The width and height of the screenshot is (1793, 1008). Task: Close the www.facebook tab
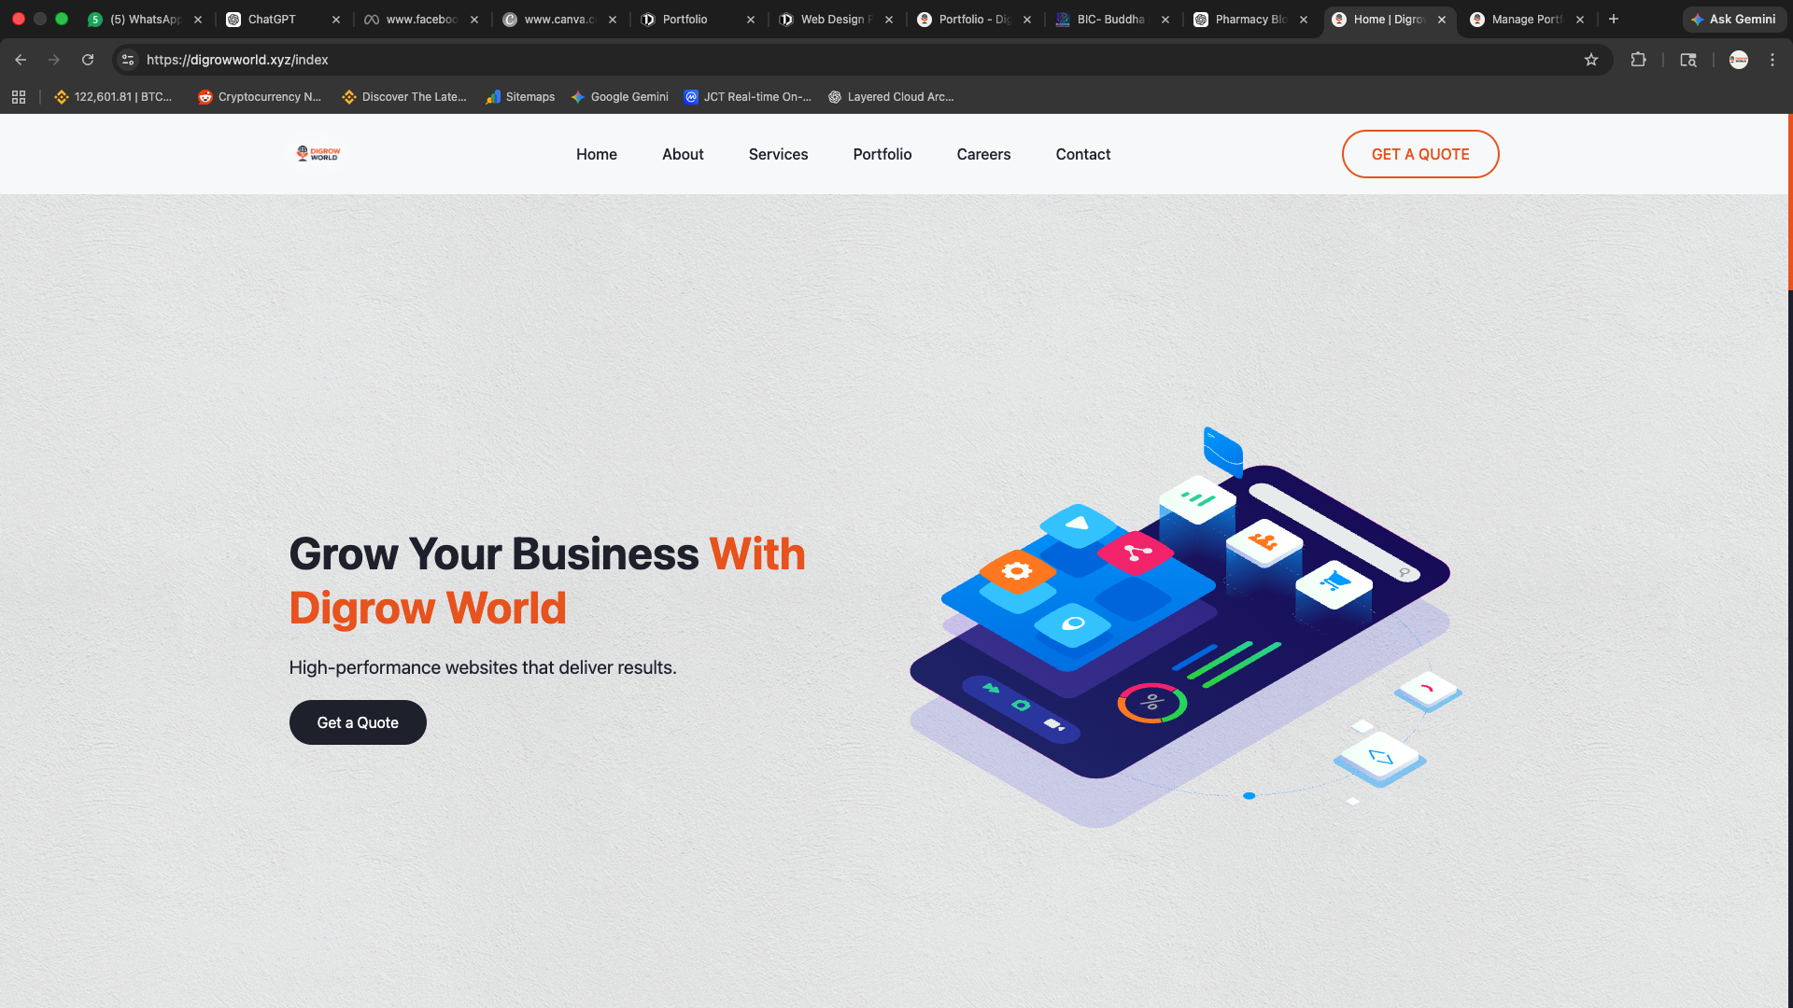(474, 20)
